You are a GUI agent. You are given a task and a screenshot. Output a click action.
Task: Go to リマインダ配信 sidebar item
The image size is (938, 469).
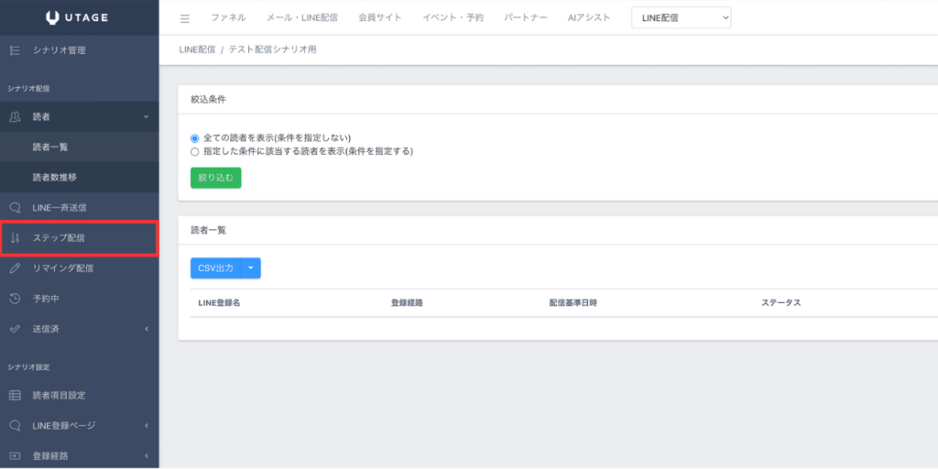click(80, 268)
